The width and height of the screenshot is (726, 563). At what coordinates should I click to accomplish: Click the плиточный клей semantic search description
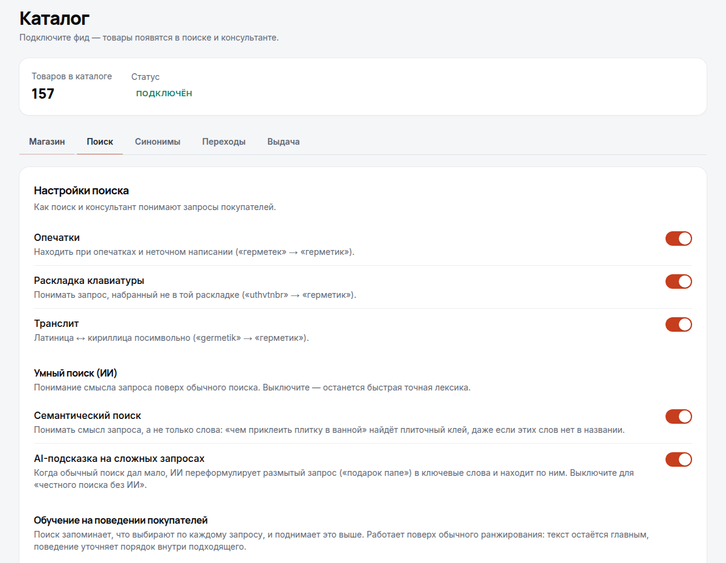pos(329,430)
